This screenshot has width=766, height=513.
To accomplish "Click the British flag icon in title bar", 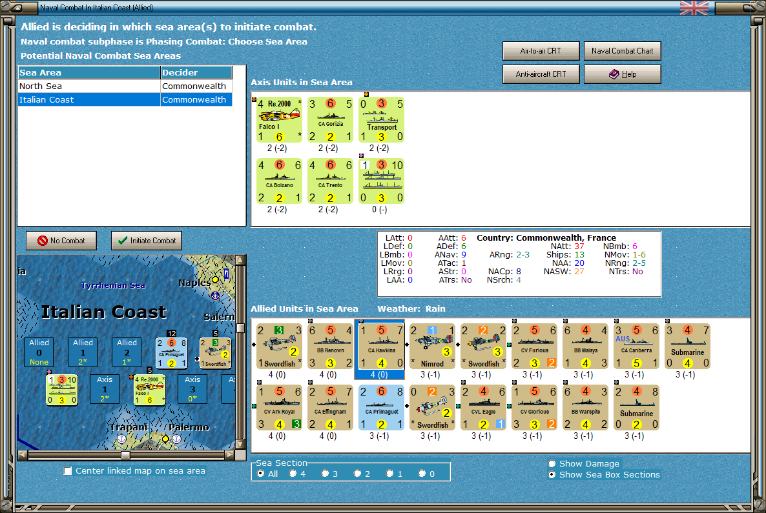I will (x=694, y=8).
